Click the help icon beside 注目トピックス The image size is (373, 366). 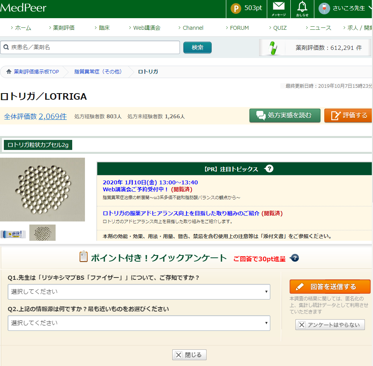coord(269,169)
